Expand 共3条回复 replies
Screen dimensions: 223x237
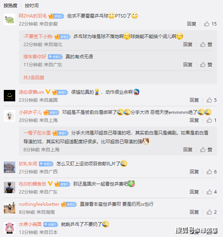(x=34, y=77)
